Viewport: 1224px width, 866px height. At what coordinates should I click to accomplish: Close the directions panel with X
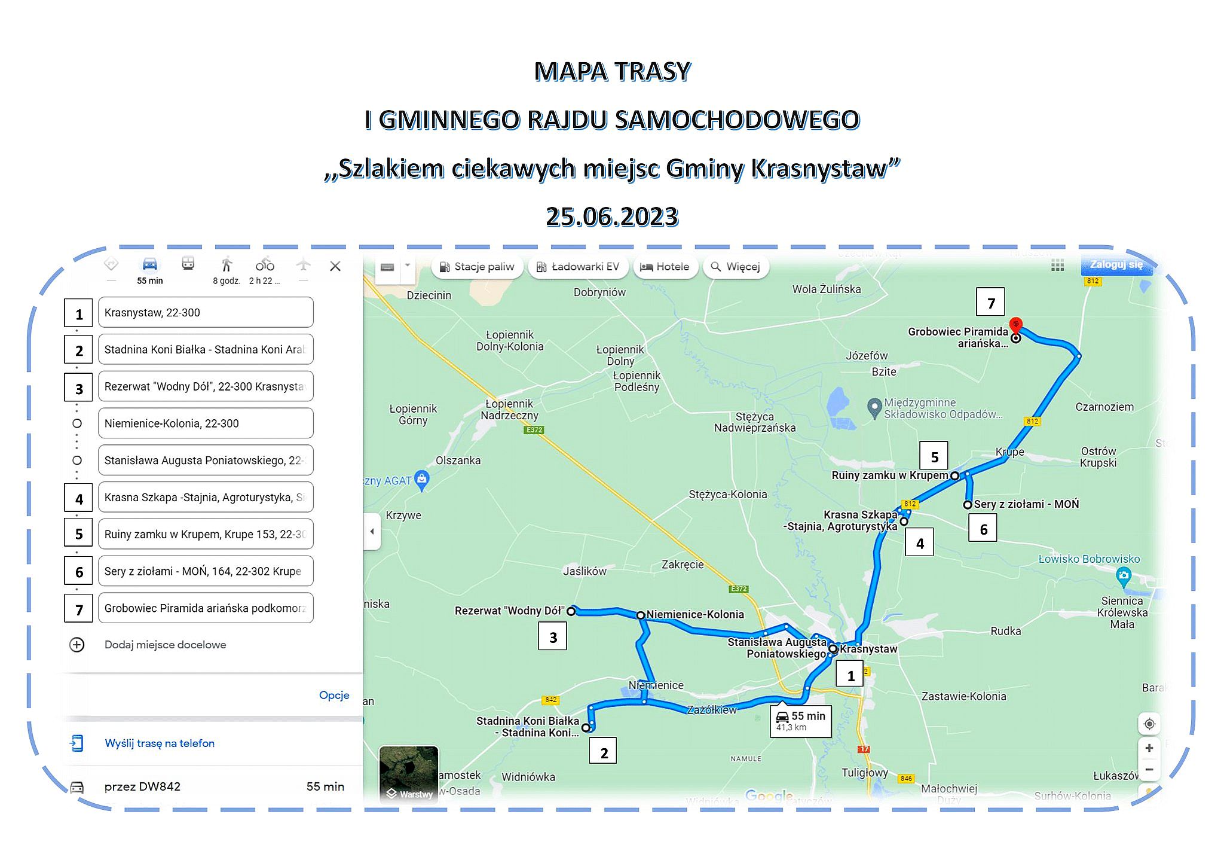point(335,267)
